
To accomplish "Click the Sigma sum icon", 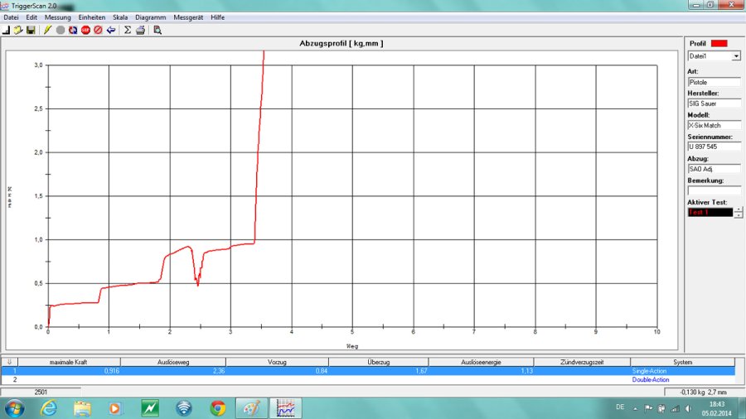I will (x=128, y=30).
